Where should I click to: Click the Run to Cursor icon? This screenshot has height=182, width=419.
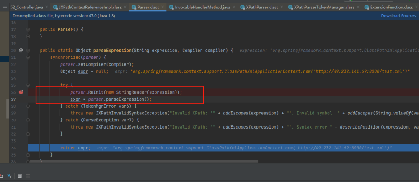tap(9, 176)
